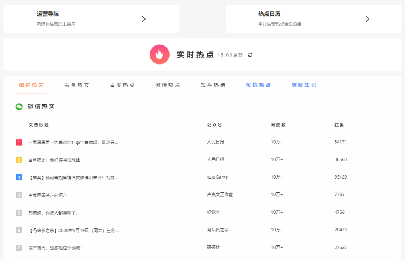Click rank badge 4 in the list
The image size is (405, 260).
[x=19, y=195]
